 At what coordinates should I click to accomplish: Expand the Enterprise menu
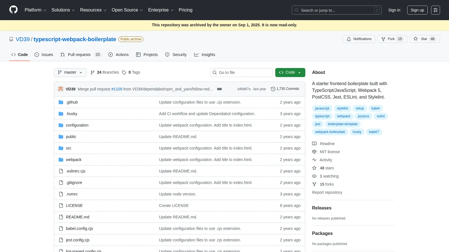pyautogui.click(x=161, y=10)
